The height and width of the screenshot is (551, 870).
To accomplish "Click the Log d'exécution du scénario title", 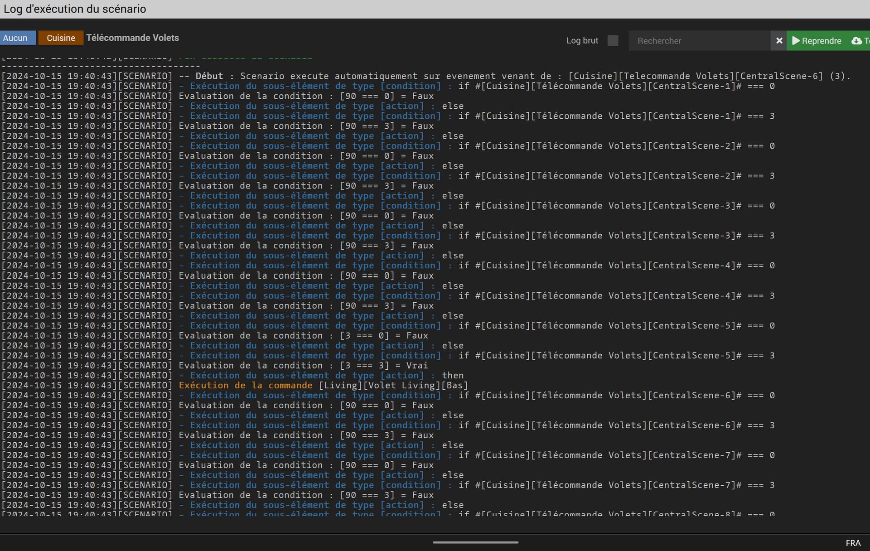I will coord(75,9).
